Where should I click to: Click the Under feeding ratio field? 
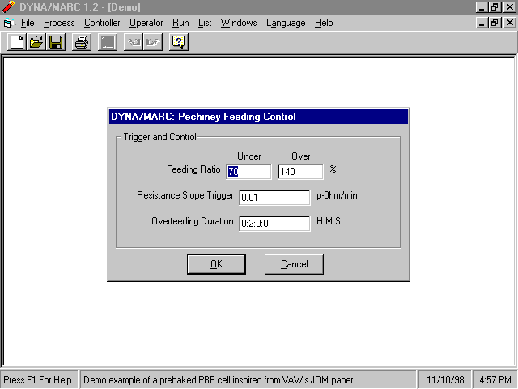click(x=248, y=172)
